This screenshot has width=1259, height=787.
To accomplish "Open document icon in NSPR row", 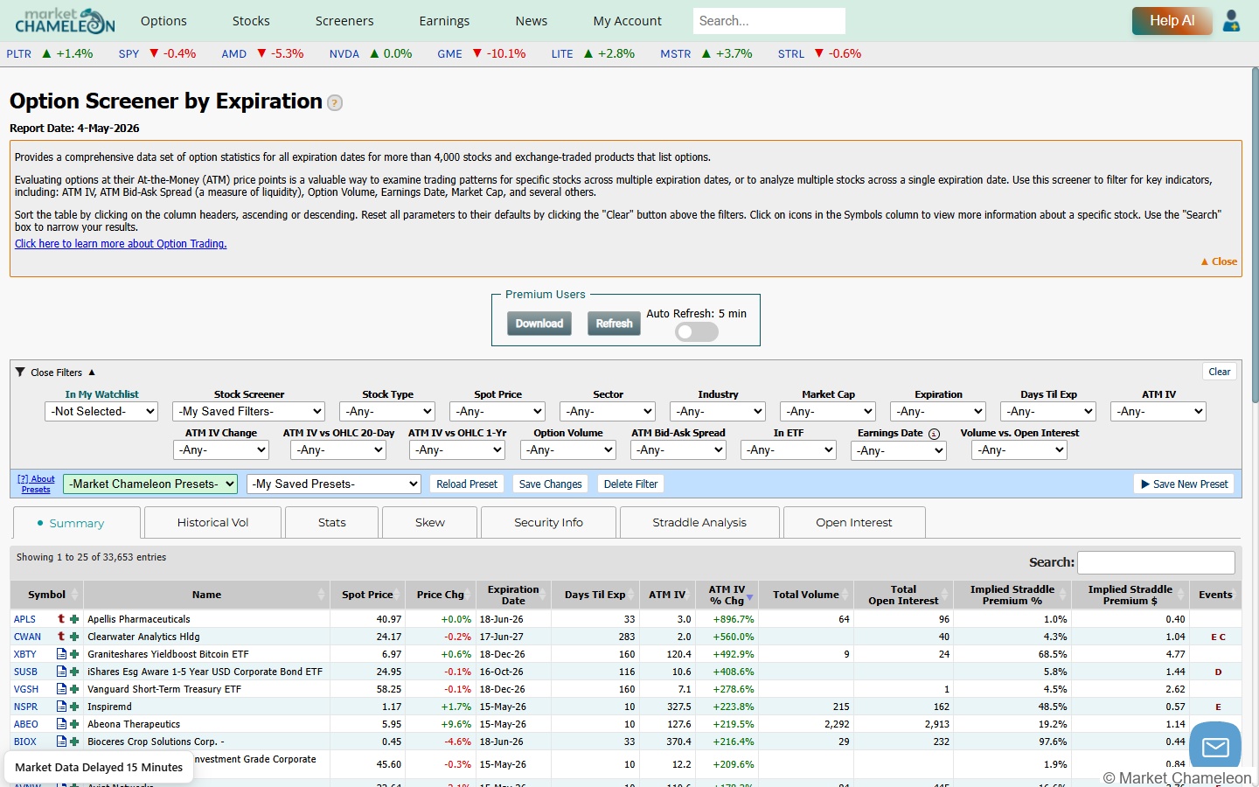I will 61,707.
